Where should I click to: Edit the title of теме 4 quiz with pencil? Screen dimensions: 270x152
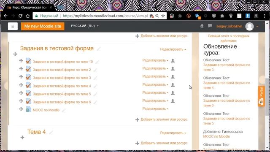95,86
